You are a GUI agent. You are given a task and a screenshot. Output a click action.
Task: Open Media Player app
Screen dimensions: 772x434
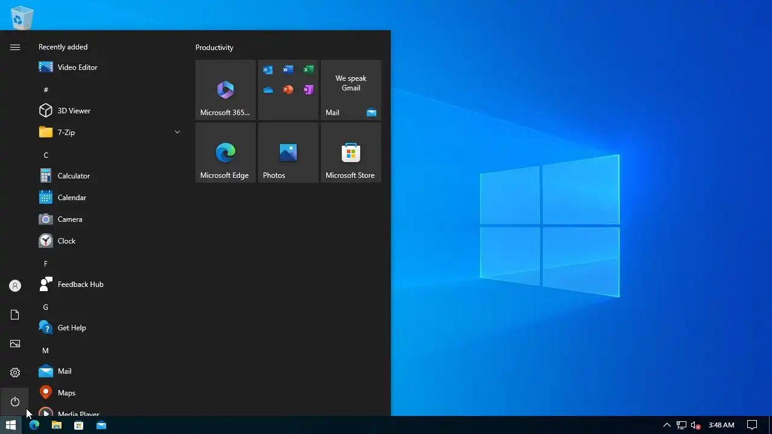tap(109, 410)
